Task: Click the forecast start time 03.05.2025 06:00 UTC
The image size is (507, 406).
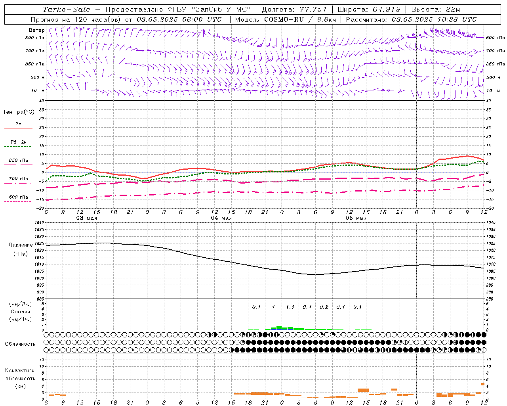Action: [x=179, y=19]
